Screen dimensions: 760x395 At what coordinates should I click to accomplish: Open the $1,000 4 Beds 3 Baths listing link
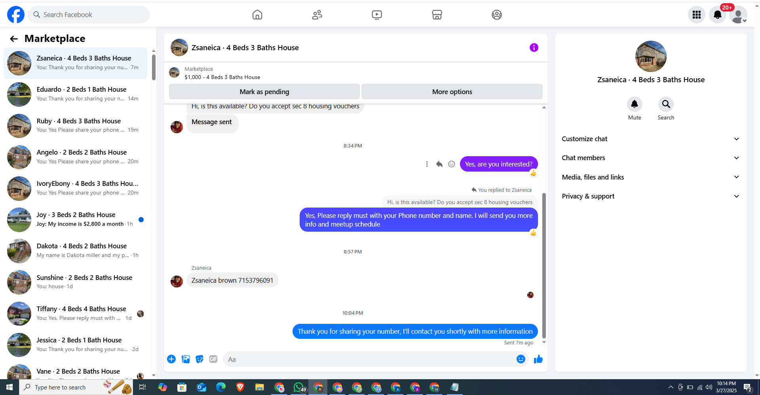(x=222, y=77)
